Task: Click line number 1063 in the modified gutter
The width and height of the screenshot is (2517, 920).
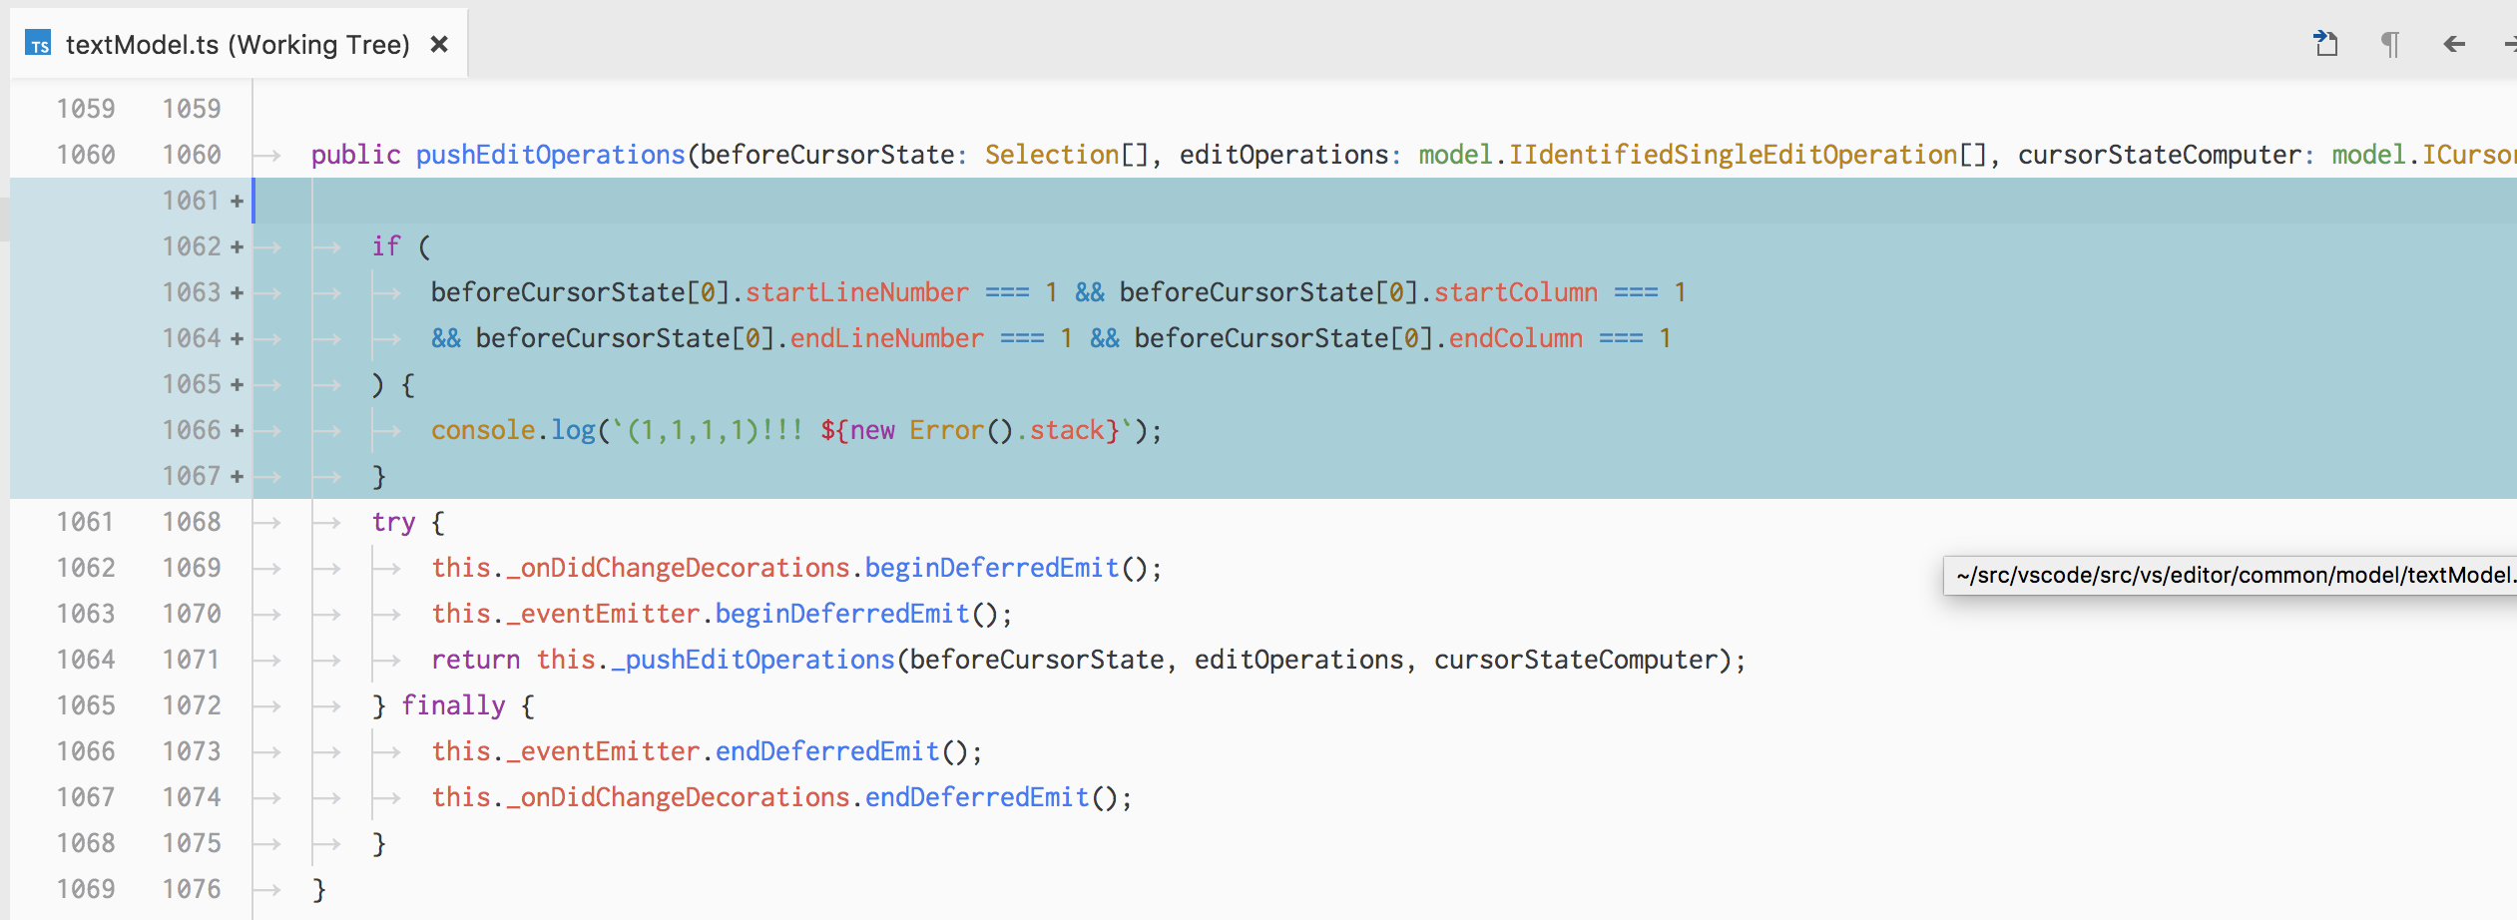Action: [191, 291]
